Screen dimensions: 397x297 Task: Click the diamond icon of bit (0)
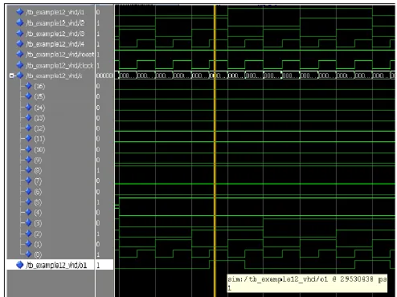pos(29,254)
